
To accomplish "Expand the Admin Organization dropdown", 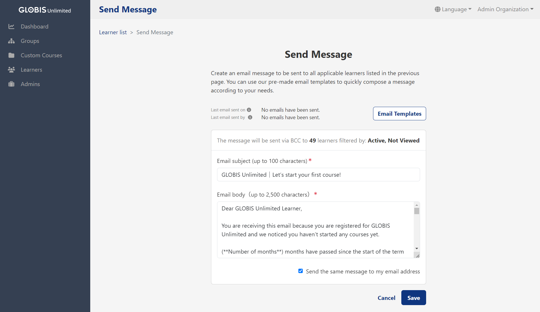I will point(505,9).
